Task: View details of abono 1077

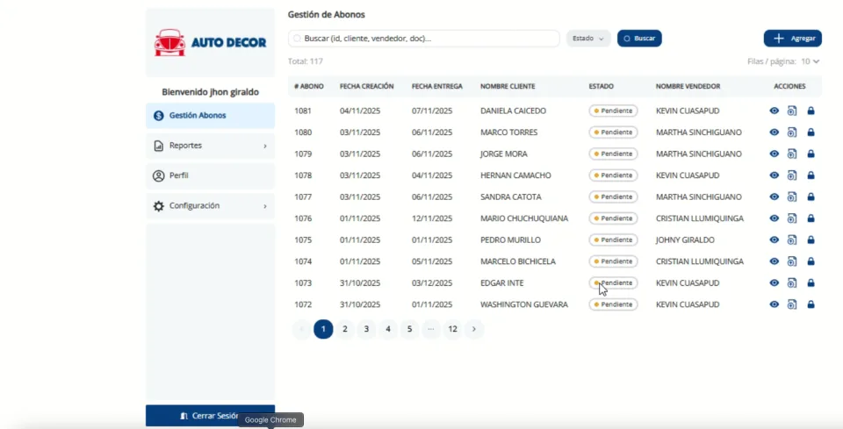Action: coord(775,197)
